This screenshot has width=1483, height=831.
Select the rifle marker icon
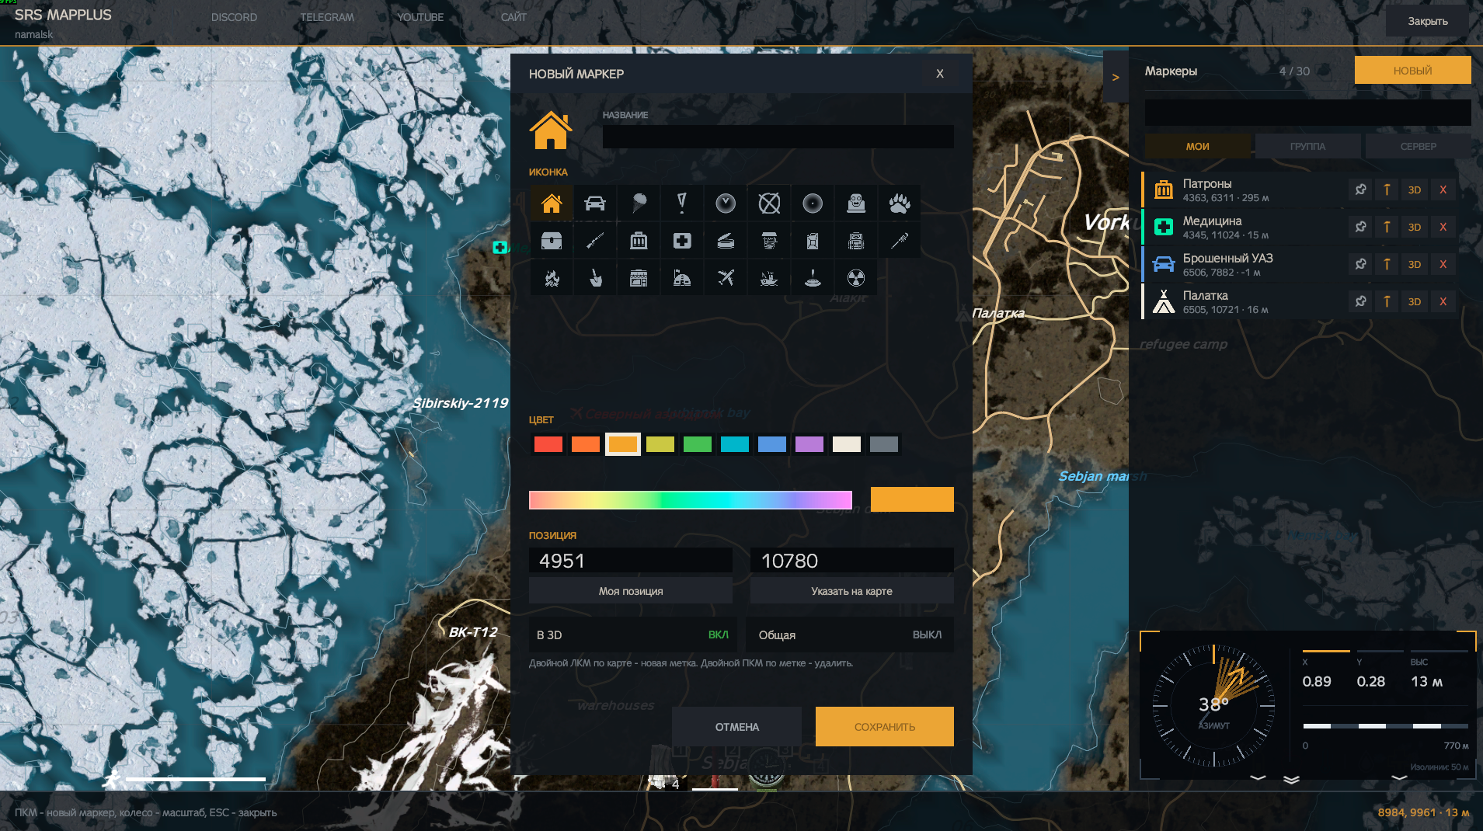pos(595,241)
